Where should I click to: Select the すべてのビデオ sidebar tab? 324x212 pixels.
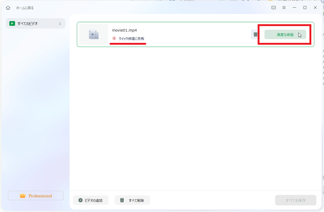[x=35, y=23]
